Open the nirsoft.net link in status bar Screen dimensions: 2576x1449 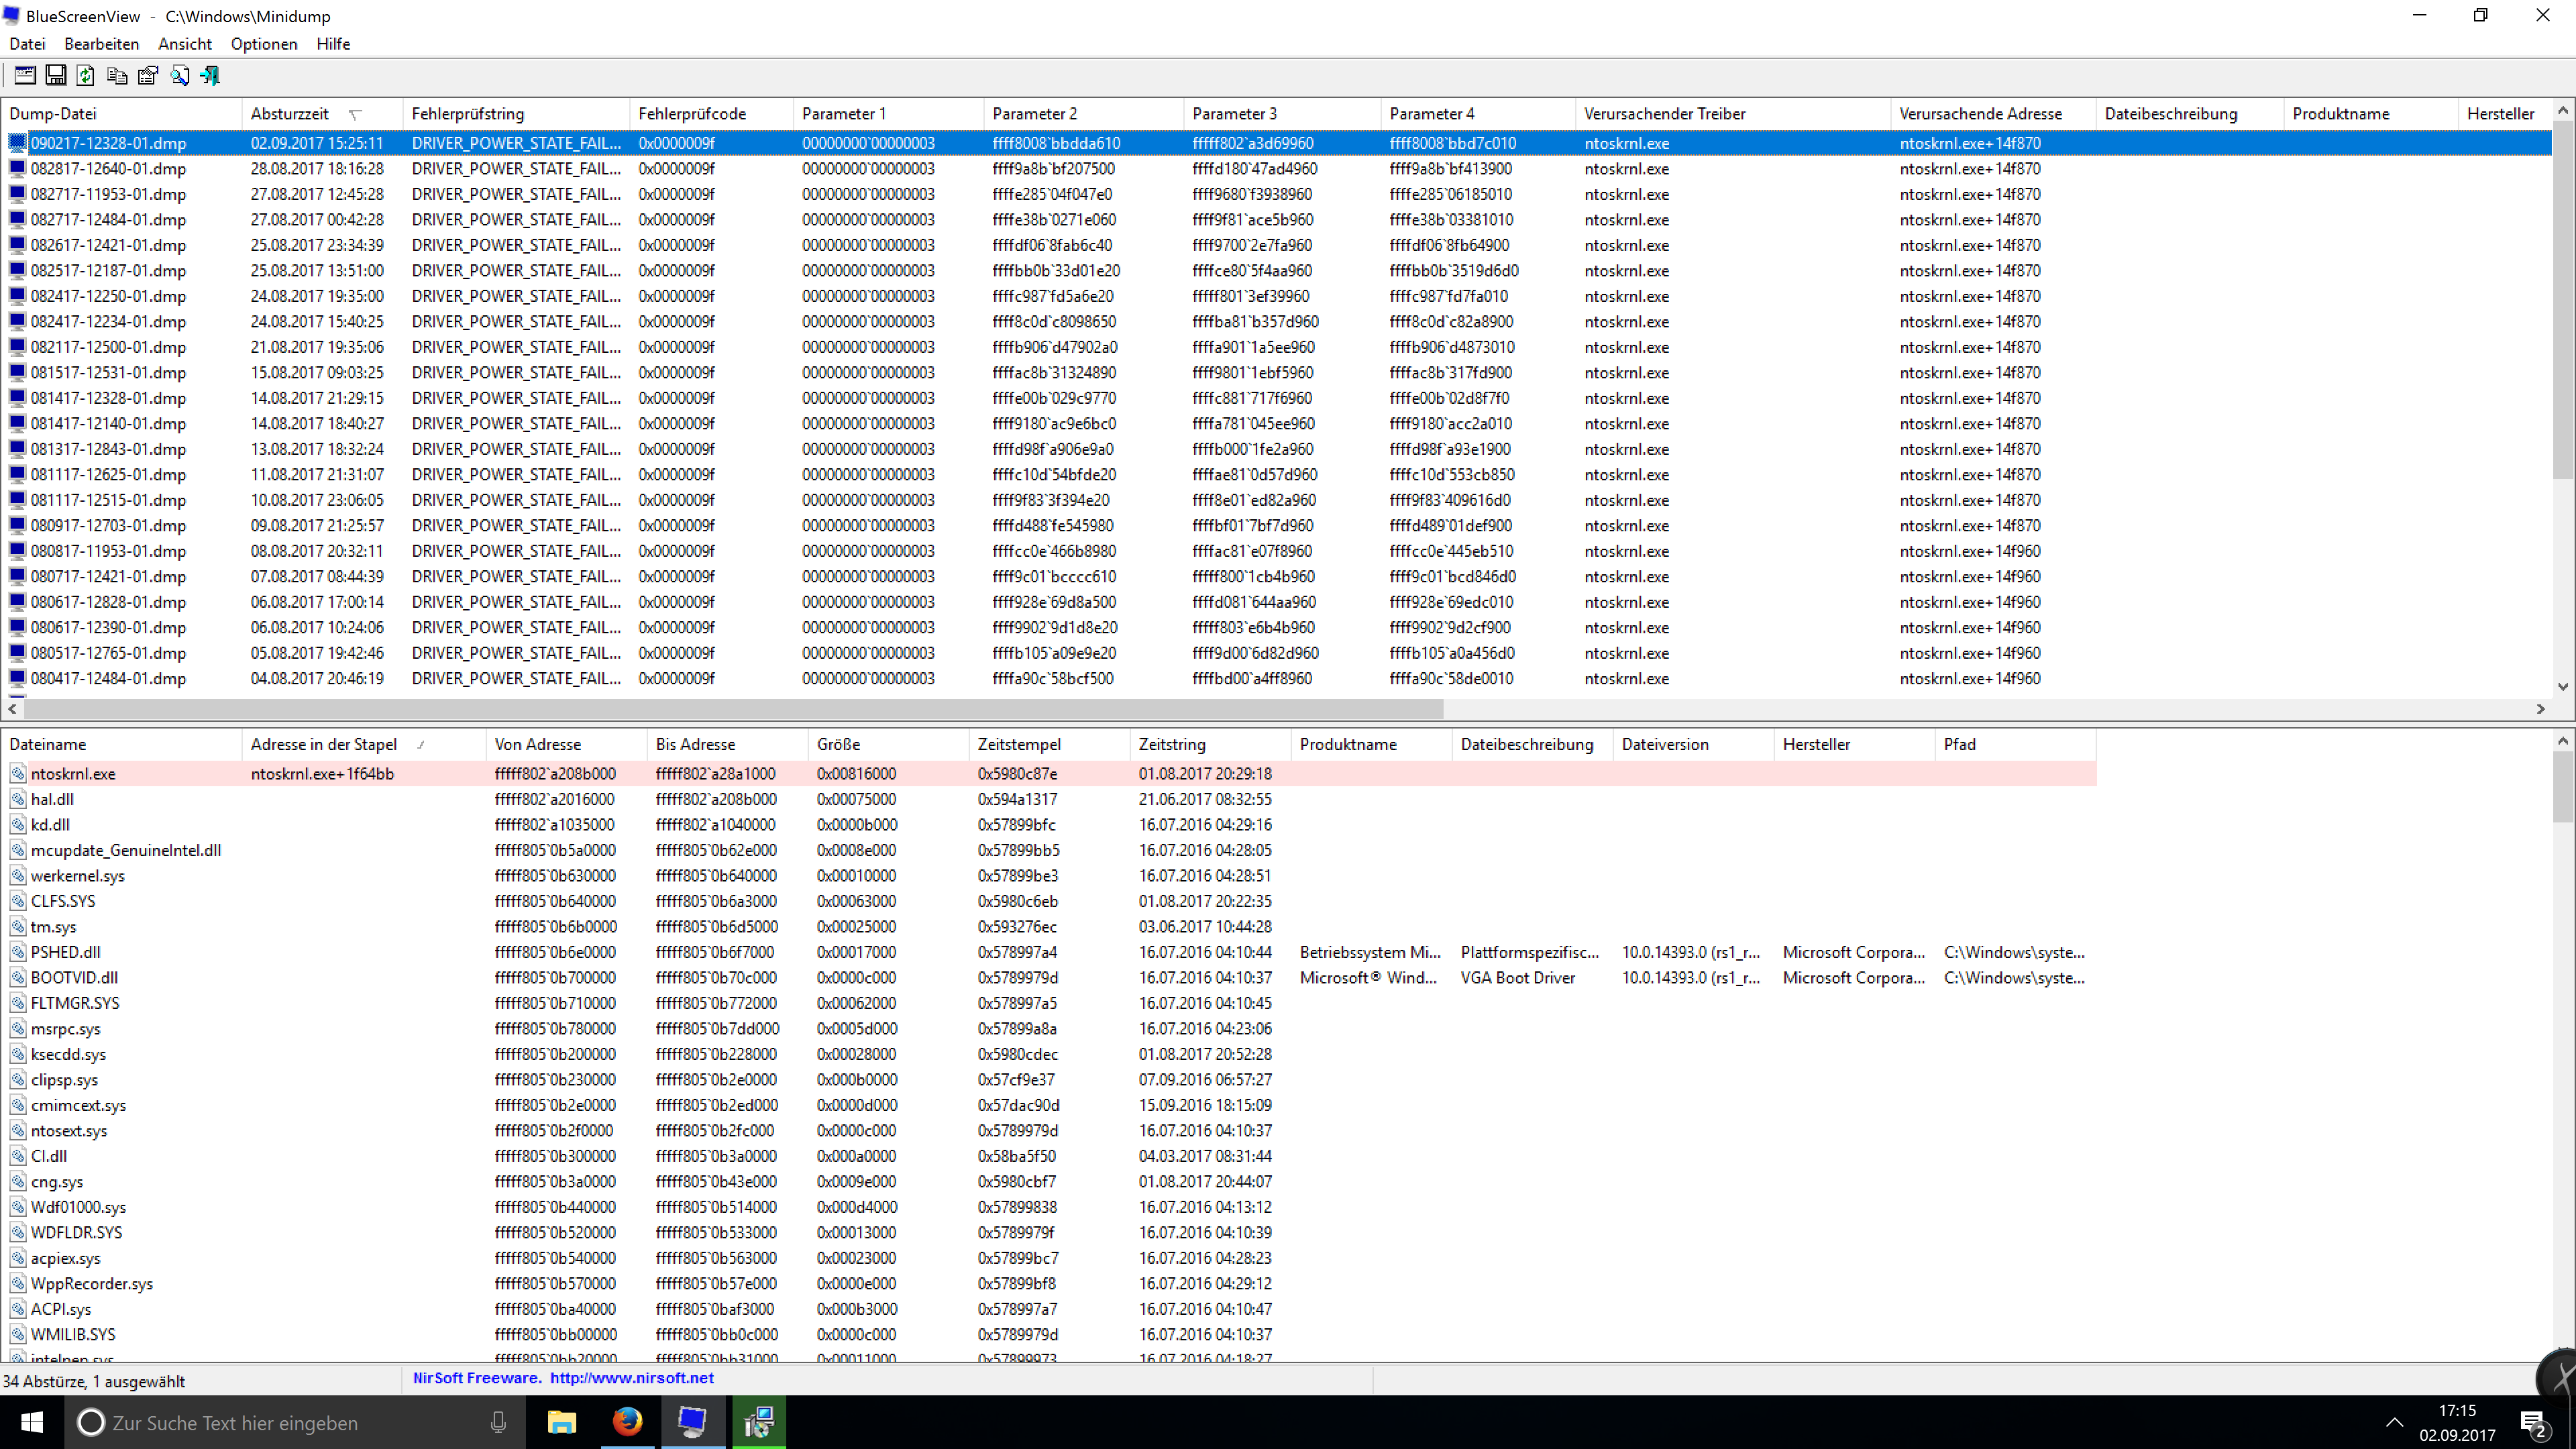coord(631,1378)
